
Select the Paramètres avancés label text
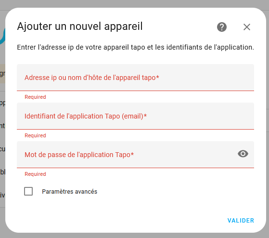coord(69,191)
